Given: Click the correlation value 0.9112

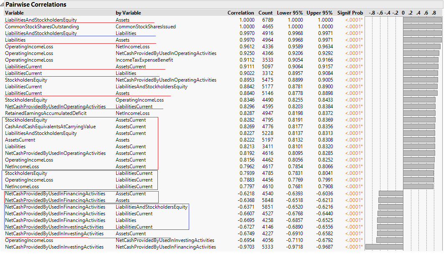Looking at the screenshot, I should click(x=247, y=60).
